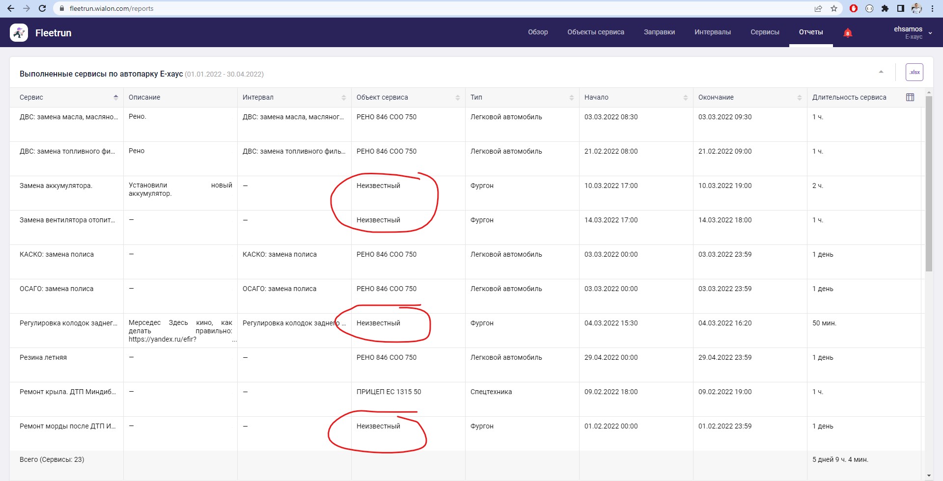Navigate to Объекты сервиса
Screen dimensions: 943x481
(x=595, y=32)
